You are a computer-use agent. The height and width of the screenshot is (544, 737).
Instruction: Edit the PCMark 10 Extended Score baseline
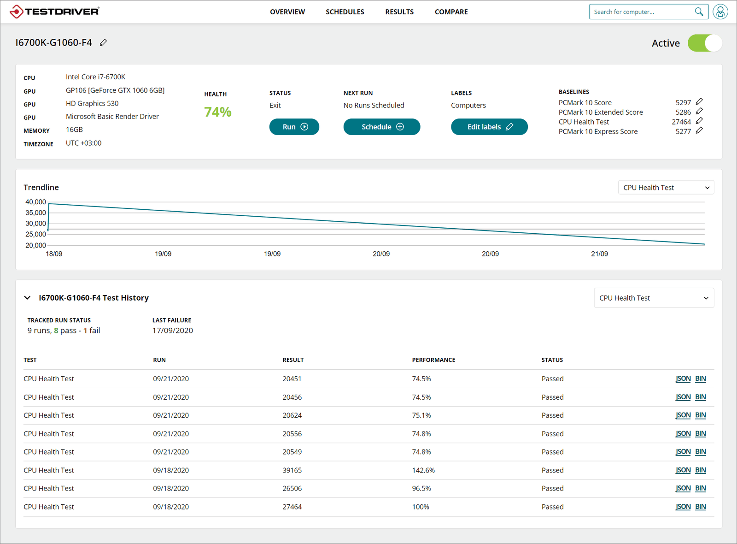pyautogui.click(x=699, y=111)
